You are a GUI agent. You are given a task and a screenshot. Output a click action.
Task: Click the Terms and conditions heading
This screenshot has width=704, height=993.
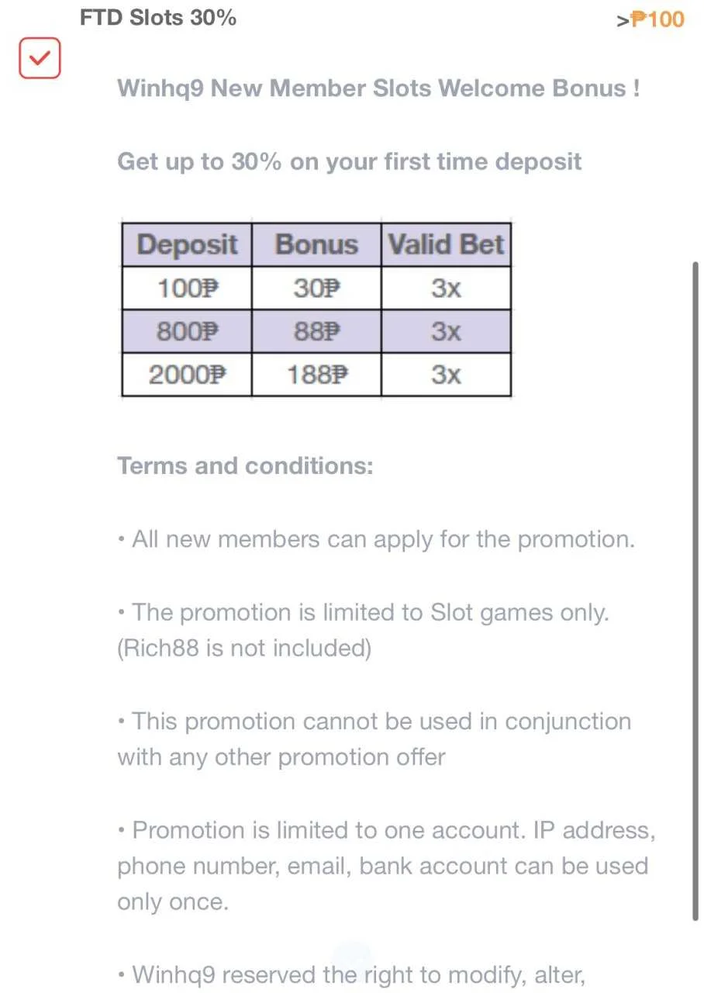point(245,466)
